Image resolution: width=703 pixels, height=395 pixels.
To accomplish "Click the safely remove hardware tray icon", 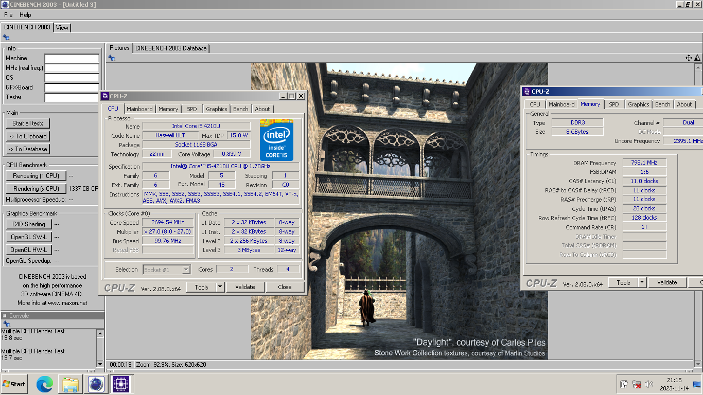I will pyautogui.click(x=624, y=384).
